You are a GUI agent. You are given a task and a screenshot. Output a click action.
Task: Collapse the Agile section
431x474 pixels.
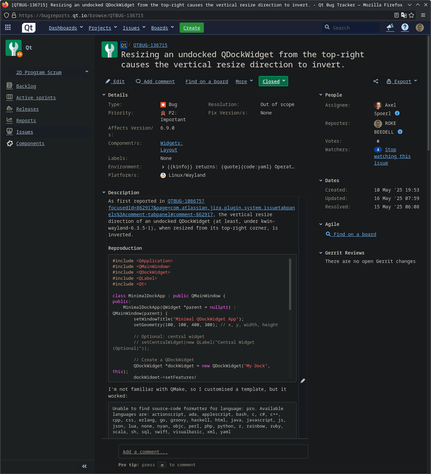(321, 224)
